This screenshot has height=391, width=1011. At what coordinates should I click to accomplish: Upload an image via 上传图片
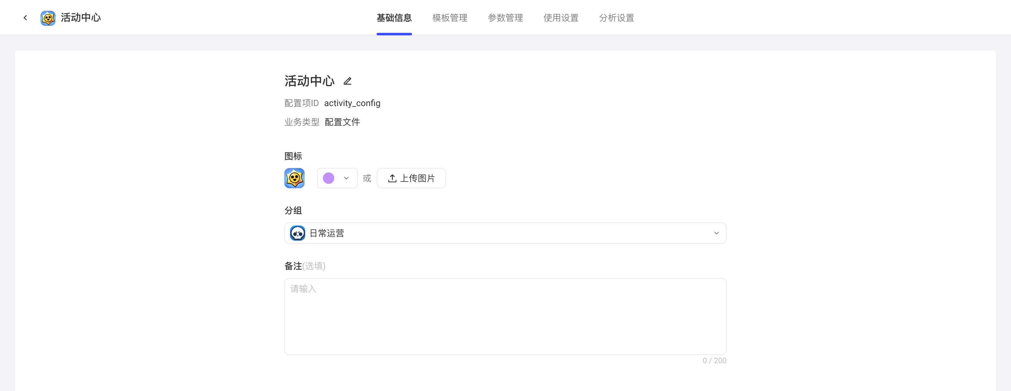tap(411, 178)
